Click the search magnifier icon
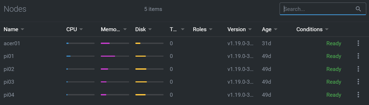This screenshot has height=105, width=369. pos(358,9)
